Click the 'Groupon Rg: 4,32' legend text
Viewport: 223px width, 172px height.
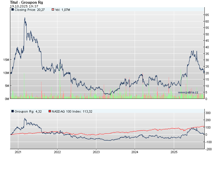(x=28, y=111)
